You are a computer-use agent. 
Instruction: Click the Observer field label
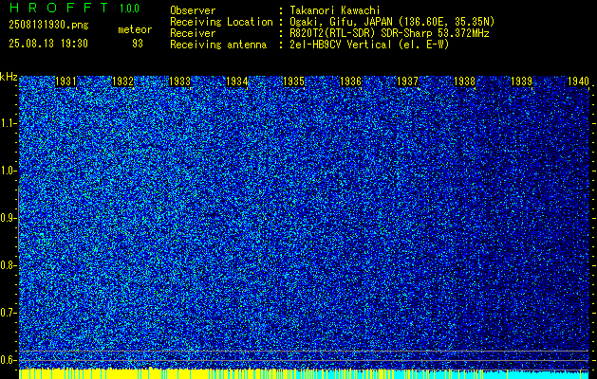tap(193, 10)
